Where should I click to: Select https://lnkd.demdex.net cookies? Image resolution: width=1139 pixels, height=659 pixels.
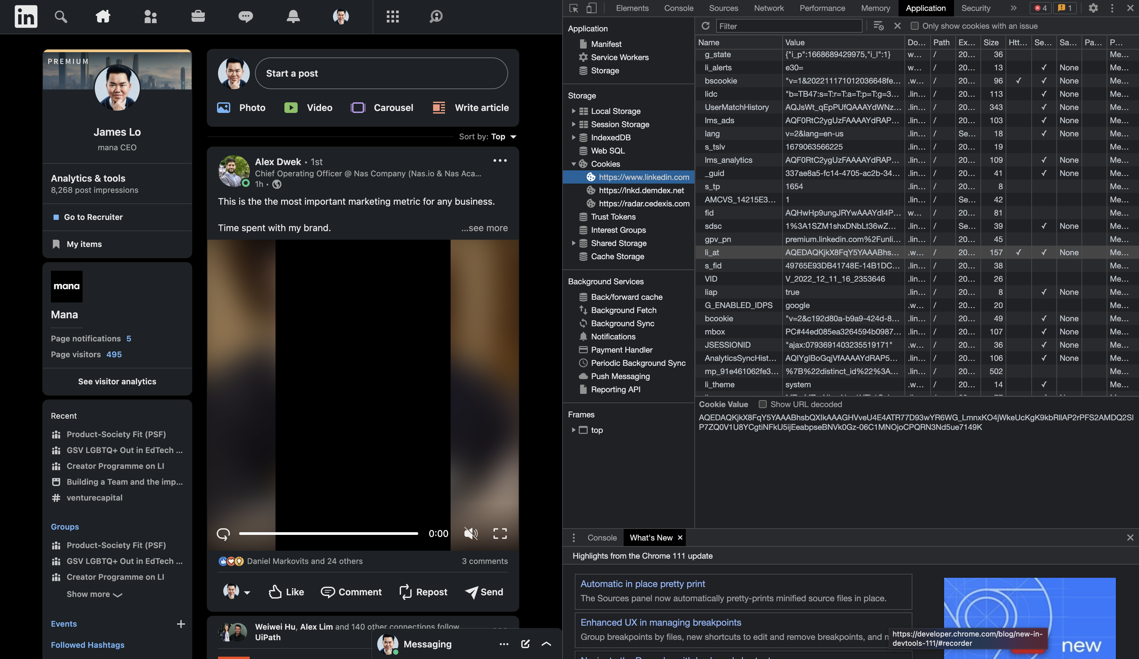pos(641,190)
